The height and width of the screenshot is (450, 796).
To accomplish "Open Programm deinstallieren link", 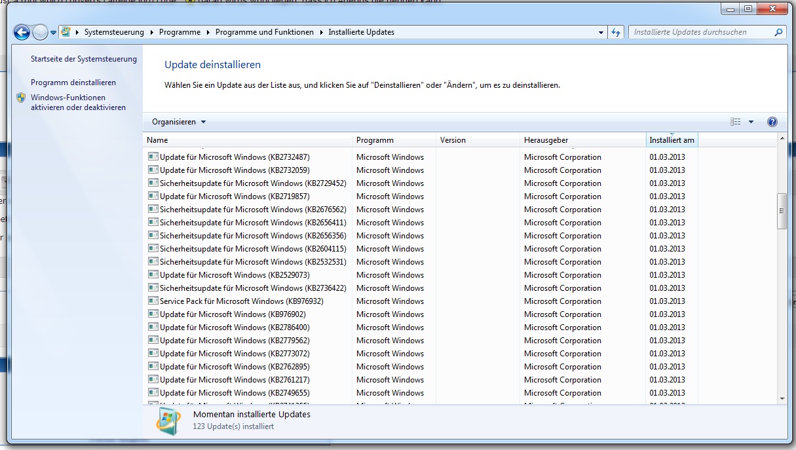I will pyautogui.click(x=73, y=83).
